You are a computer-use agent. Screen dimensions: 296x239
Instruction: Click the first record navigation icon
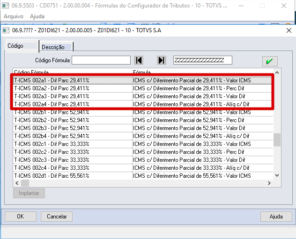[139, 60]
